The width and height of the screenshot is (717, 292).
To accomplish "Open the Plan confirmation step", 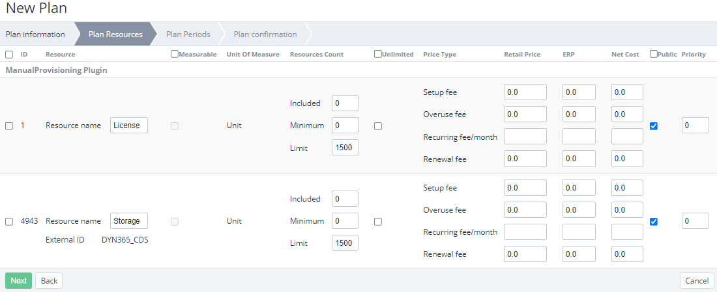I will point(265,34).
